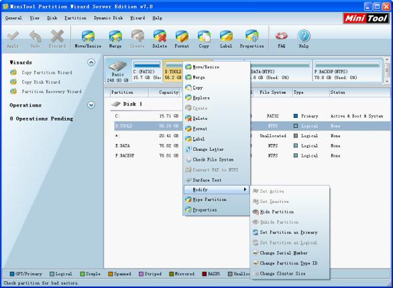Choose Properties in context menu
Viewport: 393px width, 288px height.
pyautogui.click(x=217, y=210)
